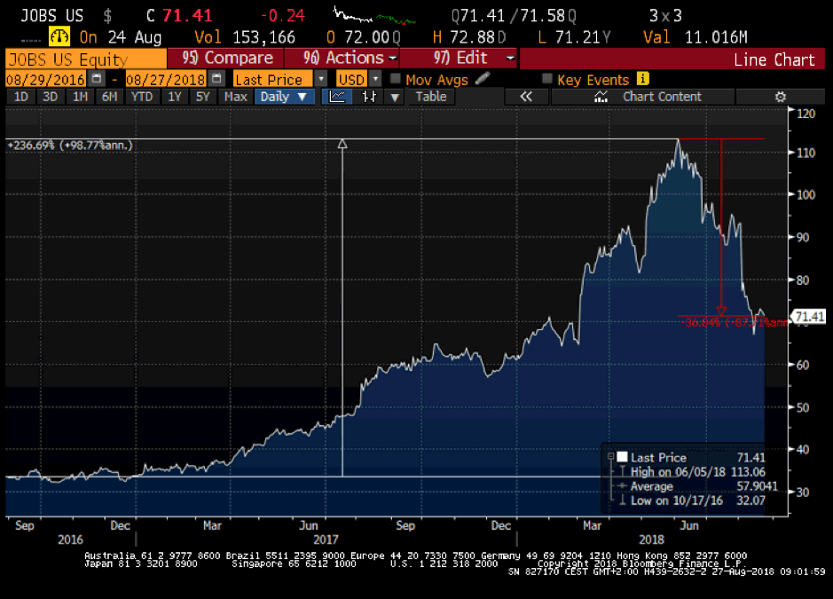Open the calendar picker for start date 08/29/2016
833x599 pixels.
[x=97, y=79]
